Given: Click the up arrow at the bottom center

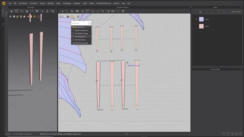Looking at the screenshot, I should point(127,134).
